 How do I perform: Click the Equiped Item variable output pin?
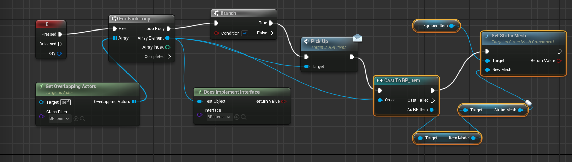[x=452, y=26]
